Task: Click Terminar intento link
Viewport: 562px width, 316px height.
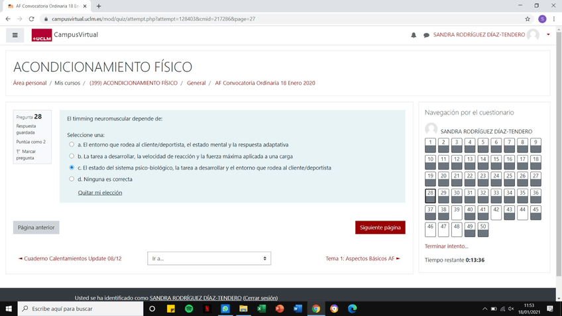Action: point(445,246)
